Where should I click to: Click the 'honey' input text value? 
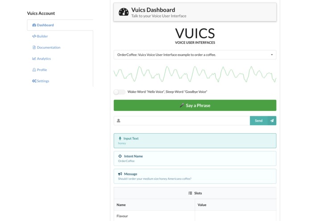point(122,143)
